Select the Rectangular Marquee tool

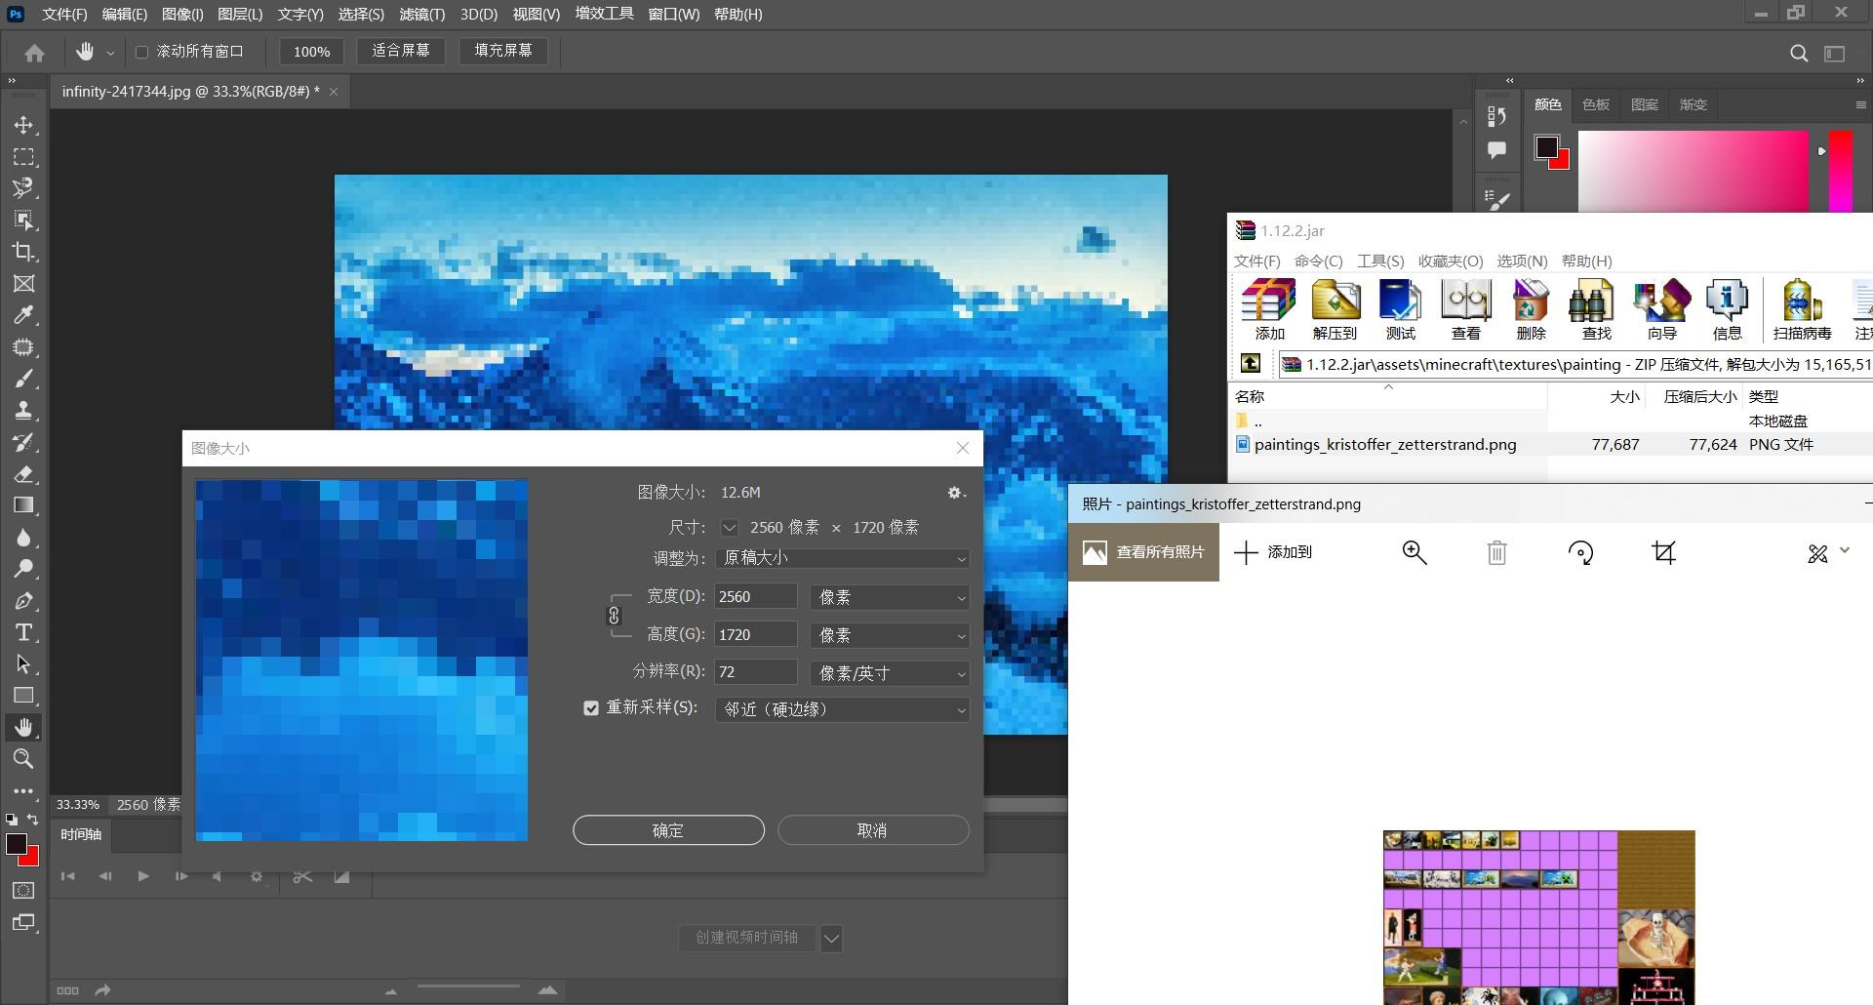(24, 157)
